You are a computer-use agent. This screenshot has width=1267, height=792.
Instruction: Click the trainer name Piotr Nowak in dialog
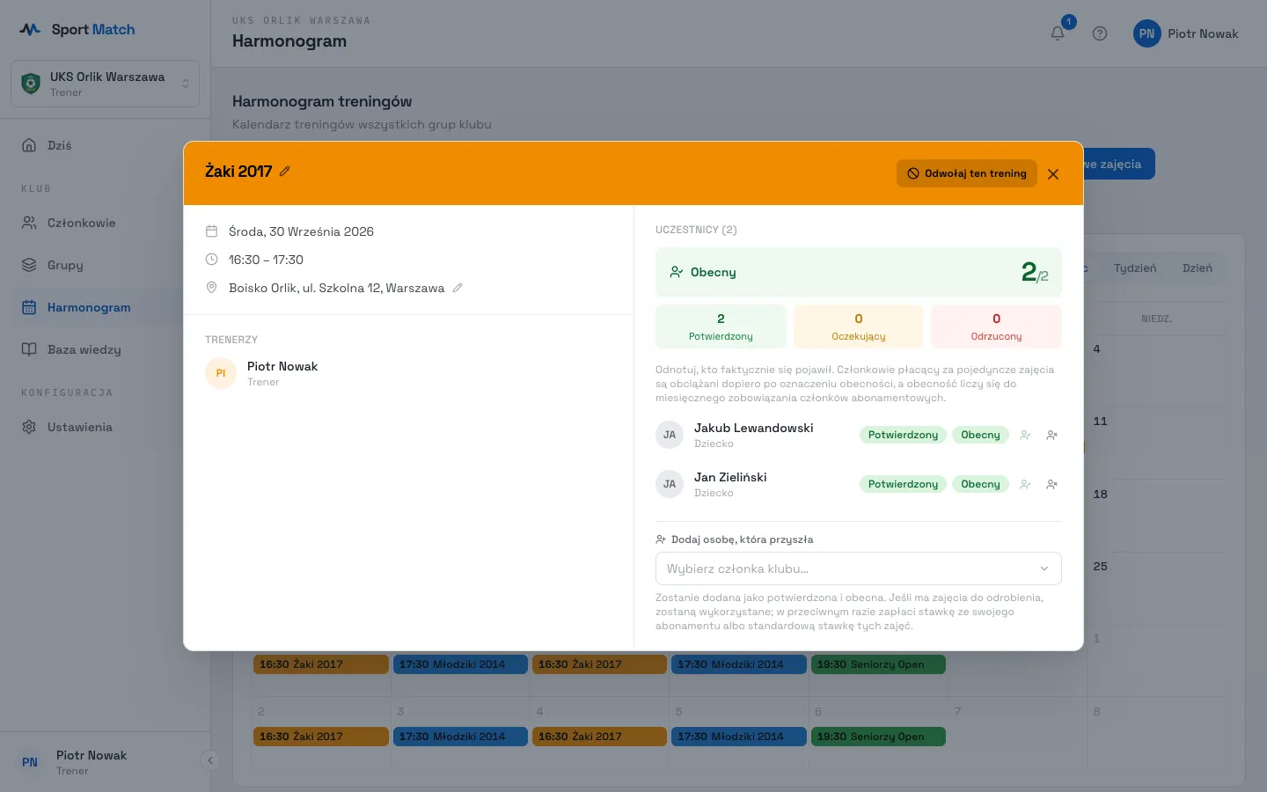coord(282,366)
